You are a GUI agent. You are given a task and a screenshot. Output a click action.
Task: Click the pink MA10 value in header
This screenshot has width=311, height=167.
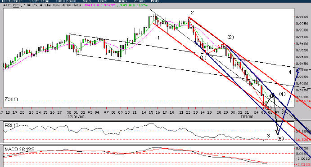100,5
